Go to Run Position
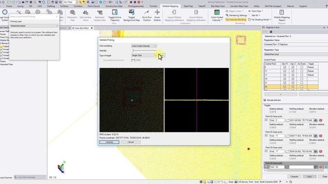328x184 pixels. (147, 15)
